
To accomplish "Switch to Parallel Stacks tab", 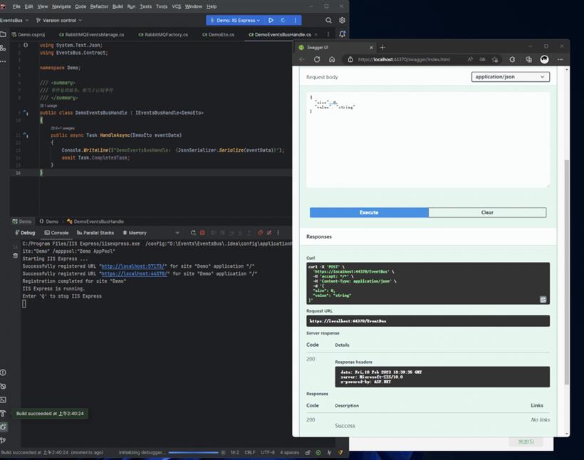I will (95, 232).
